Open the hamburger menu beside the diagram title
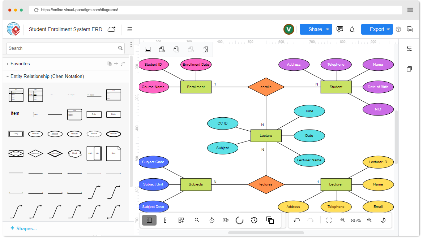Viewport: 423px width, 240px height. (129, 29)
